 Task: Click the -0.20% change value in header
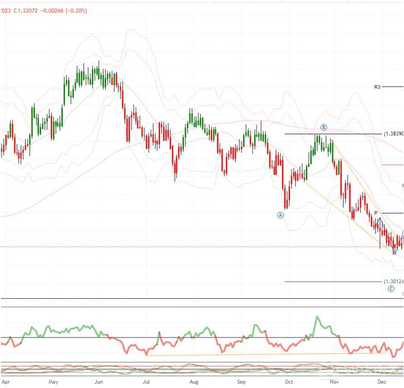click(x=76, y=11)
